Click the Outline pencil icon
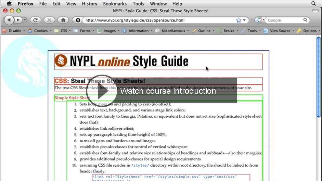Viewport: 322px width, 181px height. [x=194, y=31]
